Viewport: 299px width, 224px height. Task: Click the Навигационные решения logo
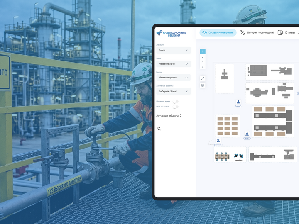(171, 33)
